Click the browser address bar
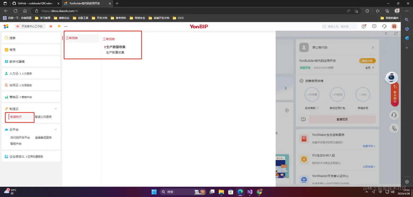The width and height of the screenshot is (413, 197). [x=82, y=11]
